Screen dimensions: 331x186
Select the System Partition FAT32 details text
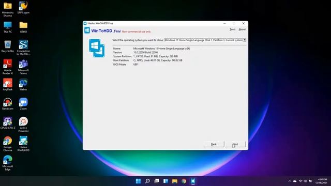[155, 56]
